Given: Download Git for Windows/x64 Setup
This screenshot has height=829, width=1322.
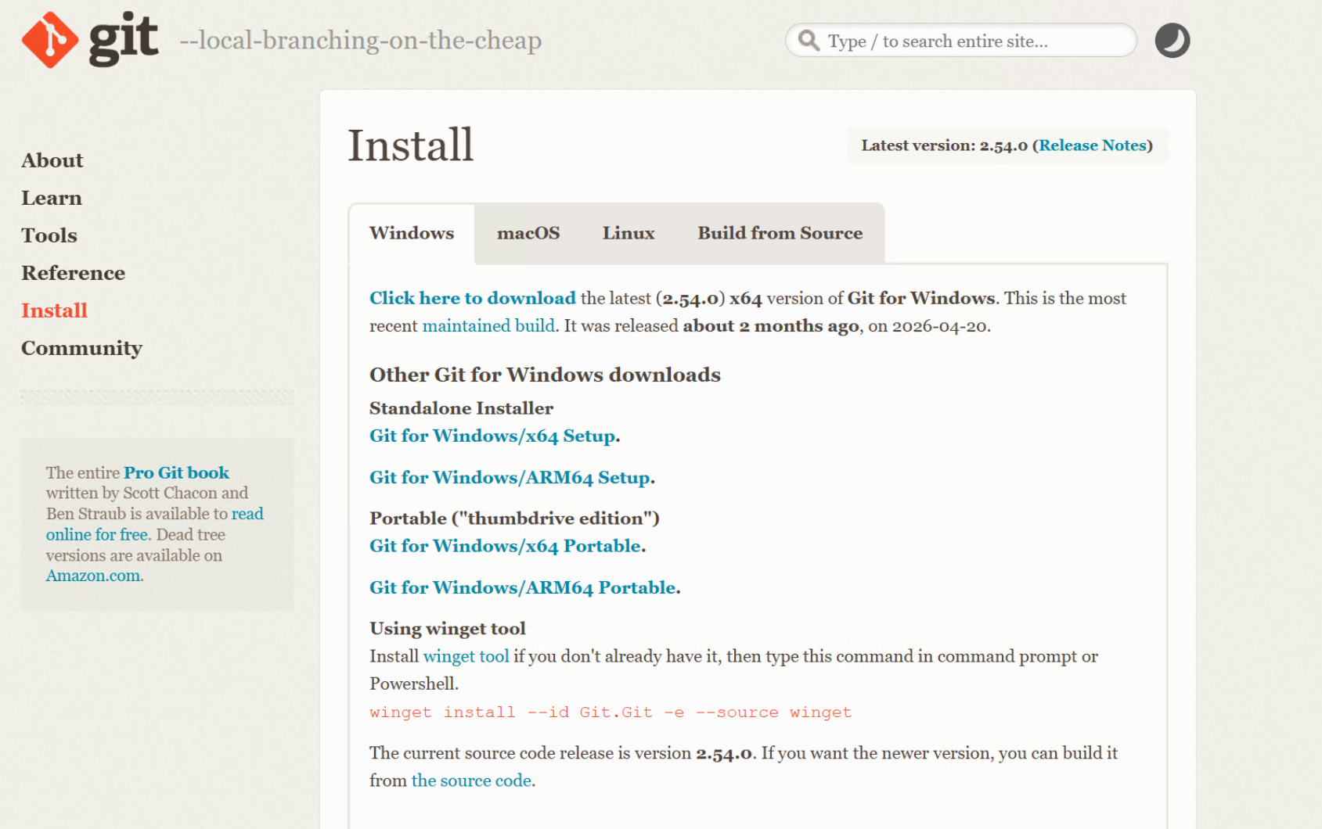Looking at the screenshot, I should pos(492,436).
